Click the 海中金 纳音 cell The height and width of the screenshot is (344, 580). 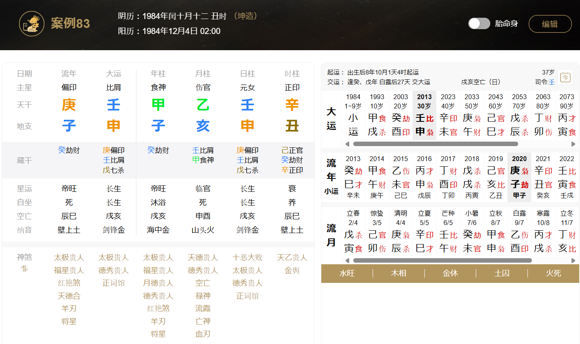coord(158,230)
